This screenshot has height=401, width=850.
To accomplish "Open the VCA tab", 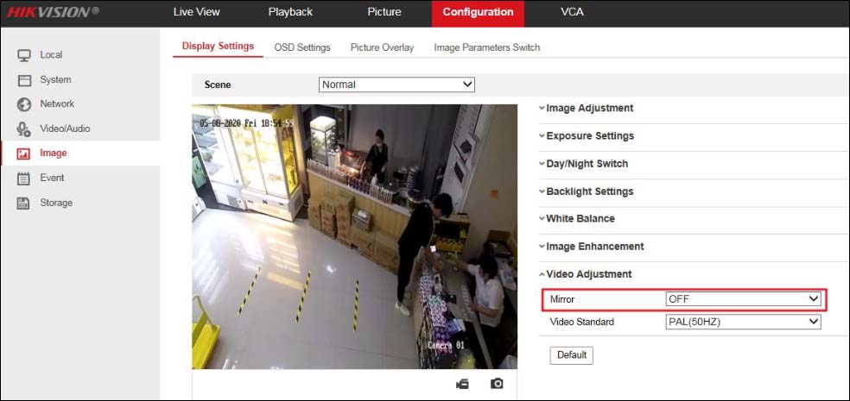I will pyautogui.click(x=573, y=12).
